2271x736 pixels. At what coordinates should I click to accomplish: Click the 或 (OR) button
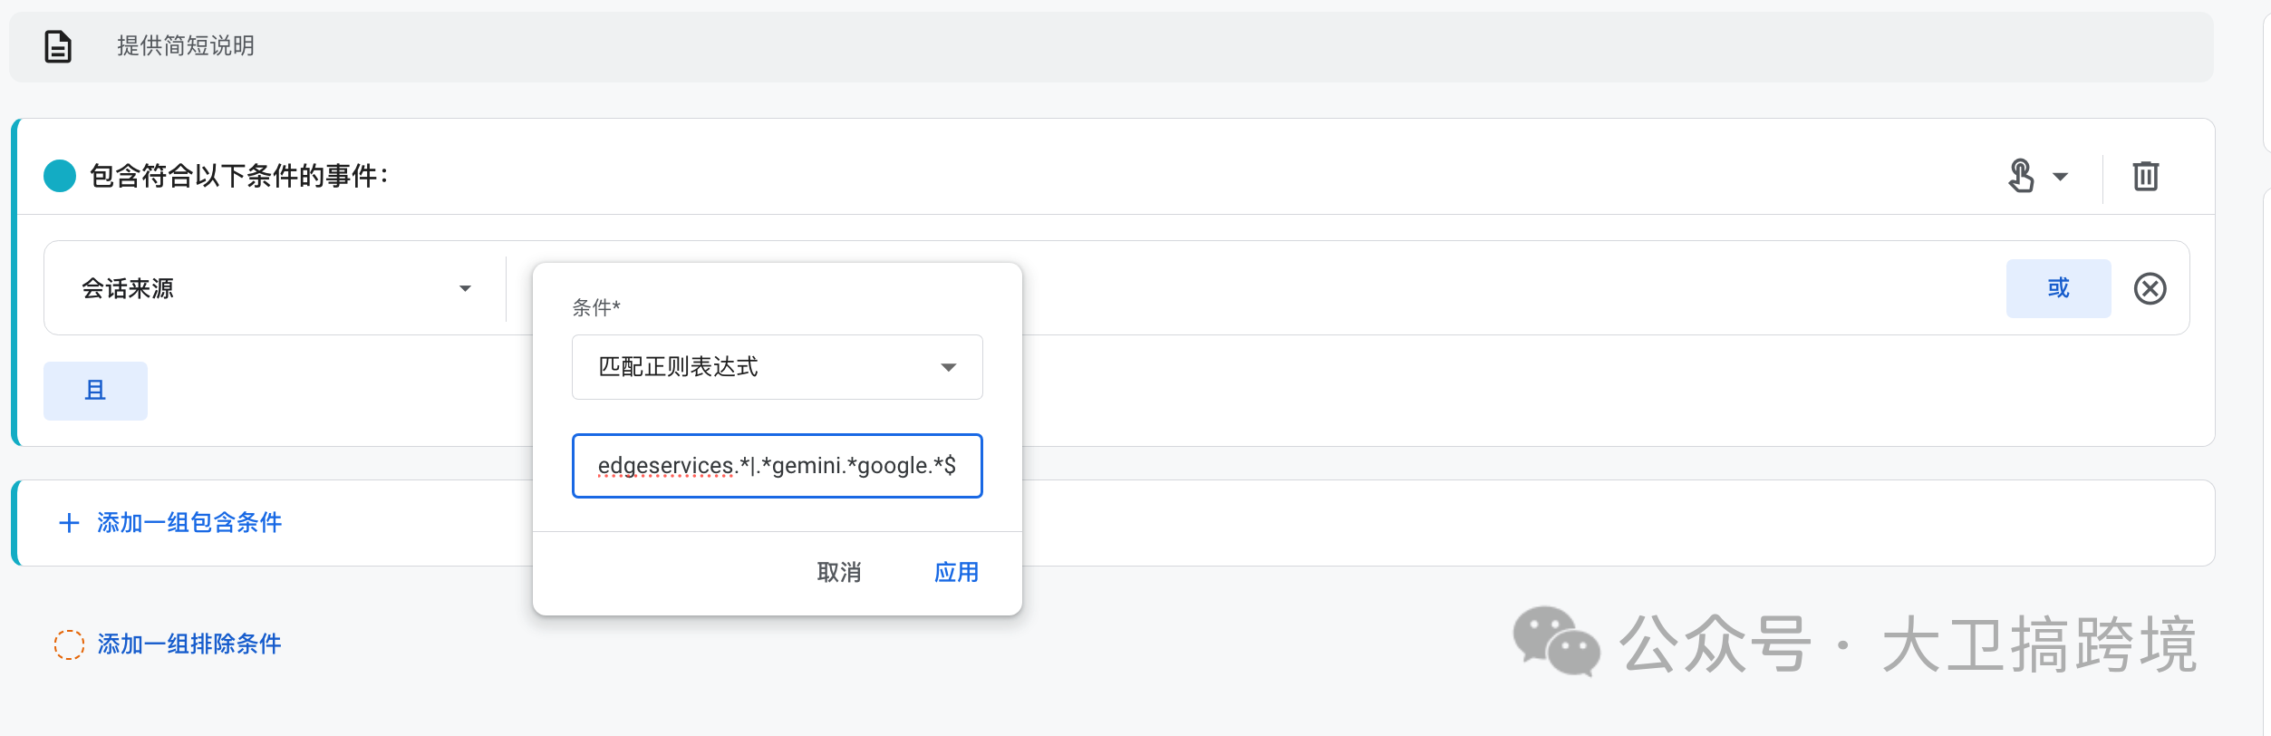[x=2058, y=288]
